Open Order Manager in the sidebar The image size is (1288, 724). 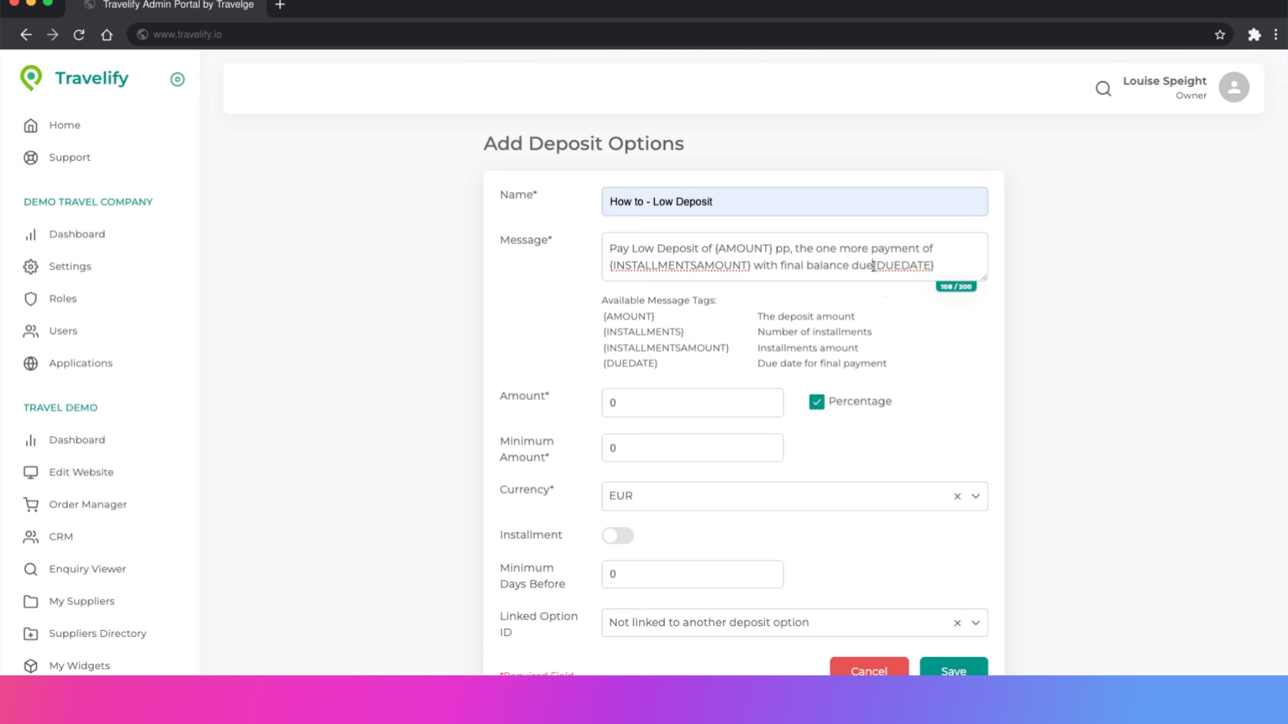coord(87,504)
